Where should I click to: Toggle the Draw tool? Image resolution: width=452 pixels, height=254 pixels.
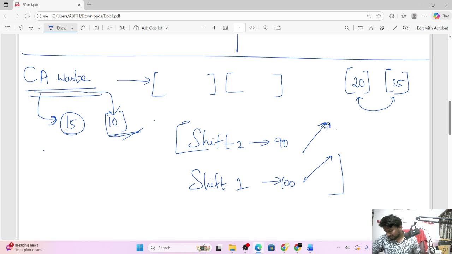pos(58,28)
